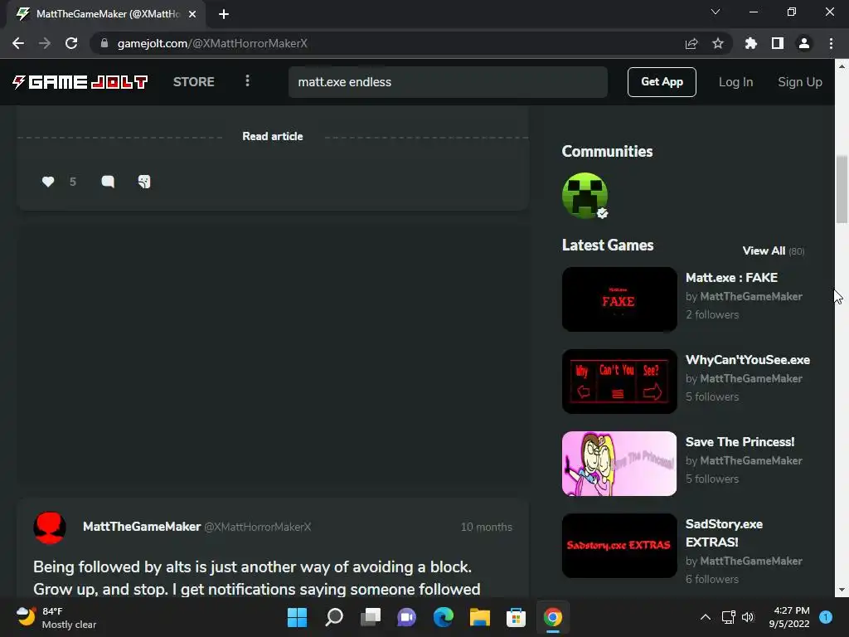849x637 pixels.
Task: Open the Matt.exe : FAKE game title
Action: (x=731, y=277)
